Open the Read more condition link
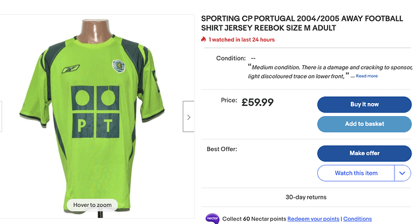The height and width of the screenshot is (224, 413). coord(367,76)
